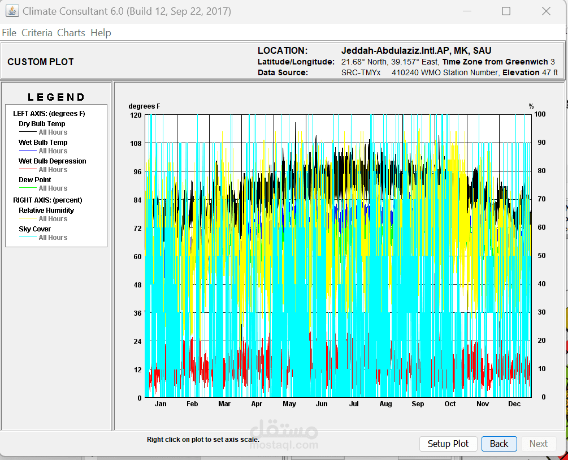Click the black Dry Bulb Temp legend line
Image resolution: width=568 pixels, height=460 pixels.
click(x=28, y=132)
